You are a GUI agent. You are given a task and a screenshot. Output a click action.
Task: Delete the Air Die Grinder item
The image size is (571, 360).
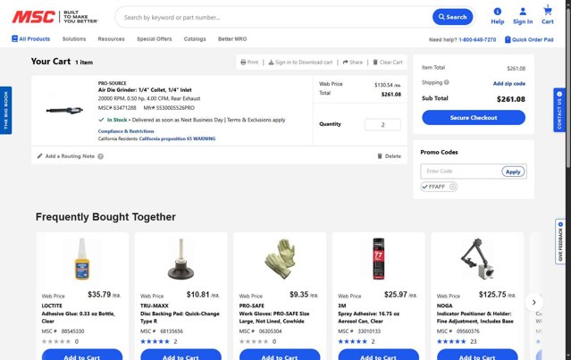pyautogui.click(x=389, y=156)
